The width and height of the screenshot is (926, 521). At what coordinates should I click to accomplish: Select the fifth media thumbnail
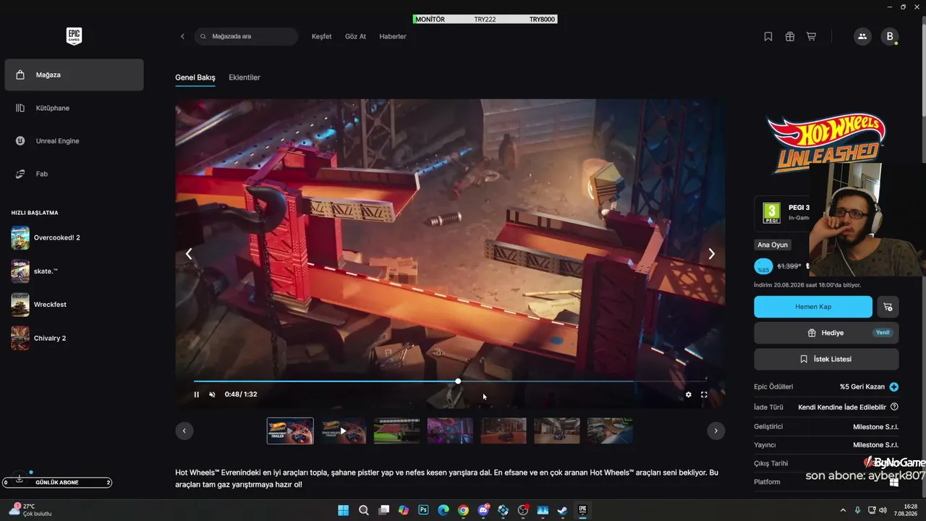pyautogui.click(x=504, y=431)
